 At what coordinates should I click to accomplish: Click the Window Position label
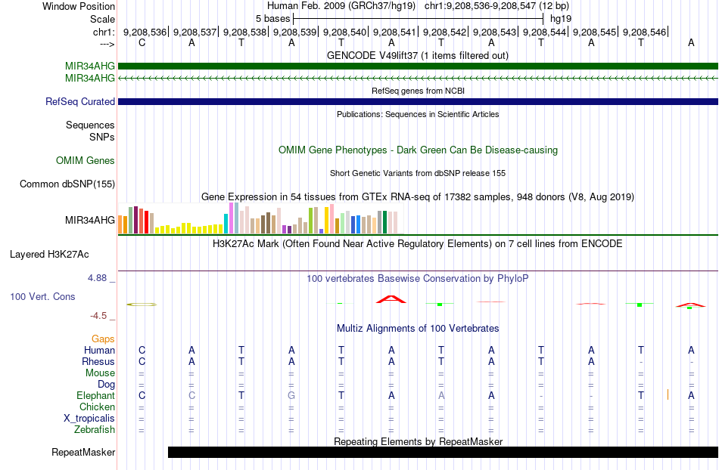click(79, 6)
